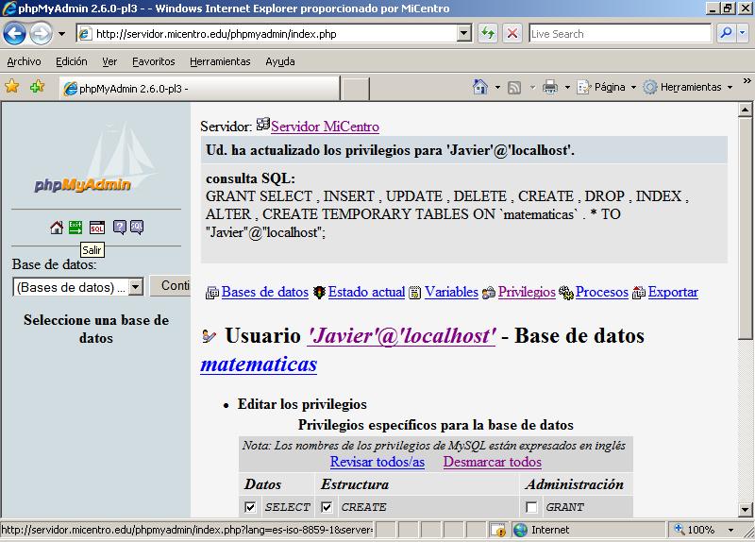The image size is (755, 542).
Task: Open the Bases de datos dropdown
Action: tap(135, 287)
